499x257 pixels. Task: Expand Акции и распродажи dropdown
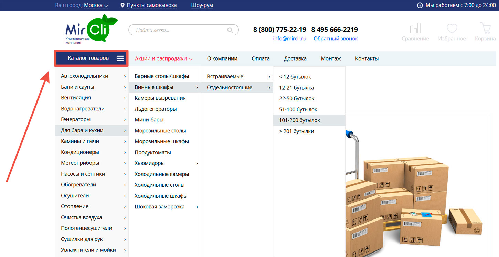tap(163, 58)
